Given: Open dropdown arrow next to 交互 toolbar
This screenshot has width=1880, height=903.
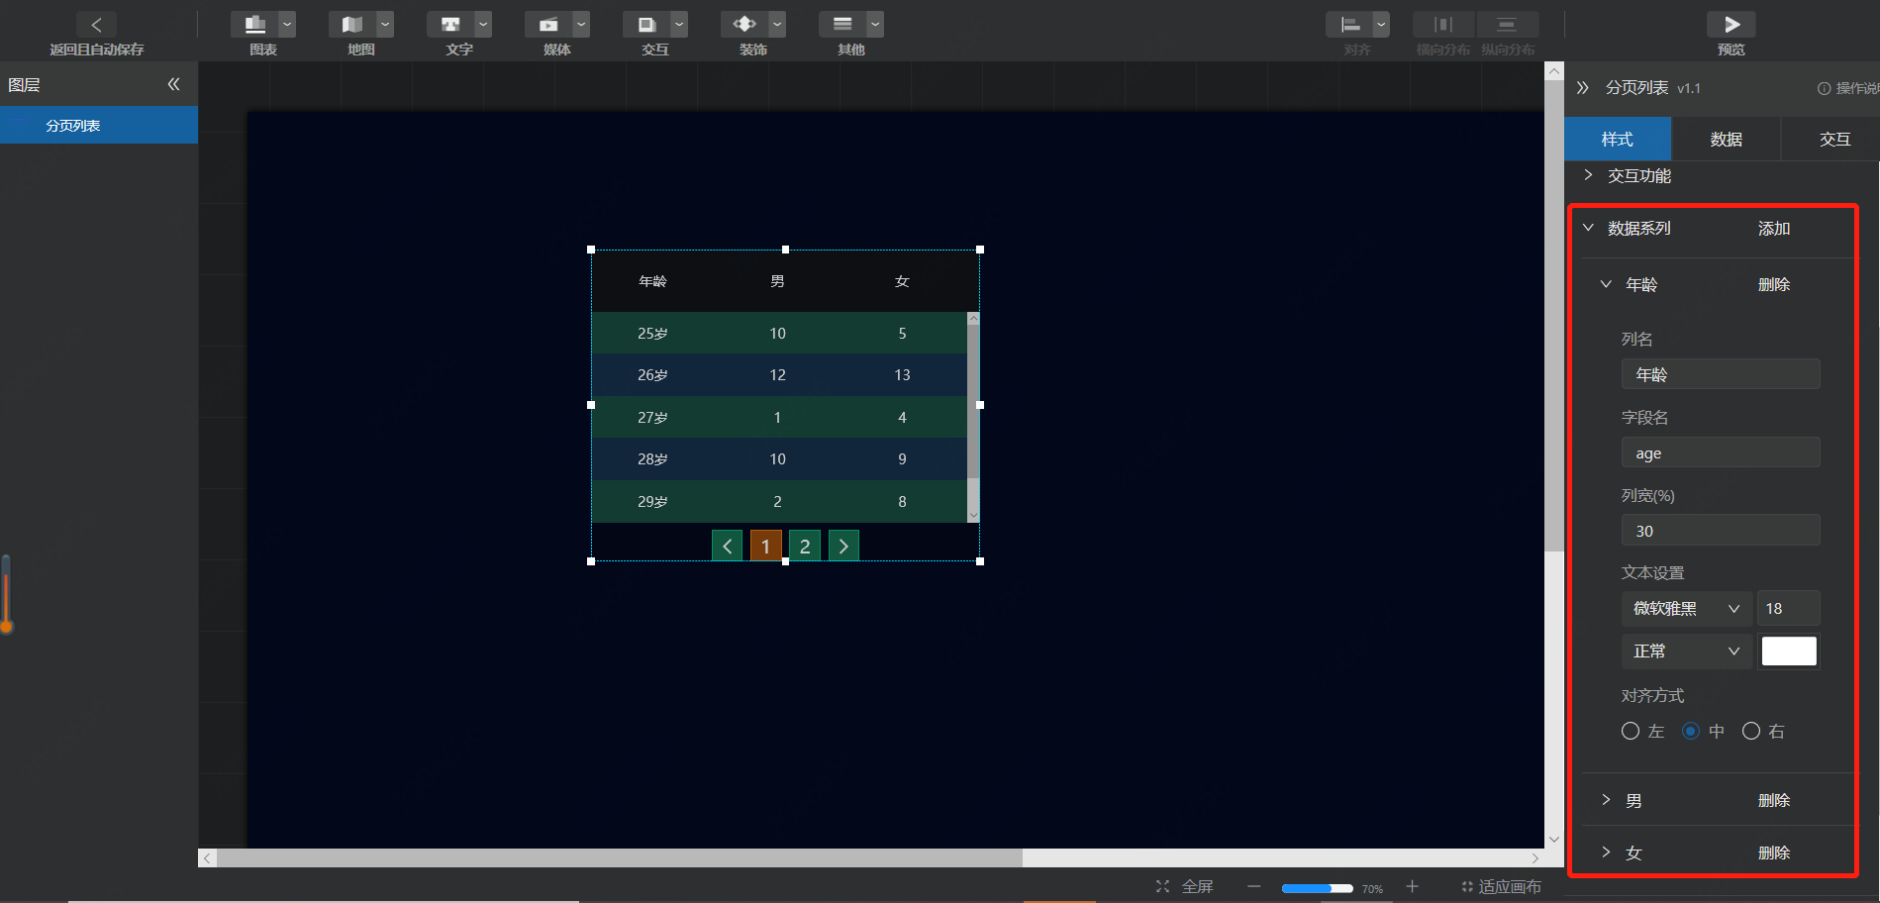Looking at the screenshot, I should (x=679, y=25).
